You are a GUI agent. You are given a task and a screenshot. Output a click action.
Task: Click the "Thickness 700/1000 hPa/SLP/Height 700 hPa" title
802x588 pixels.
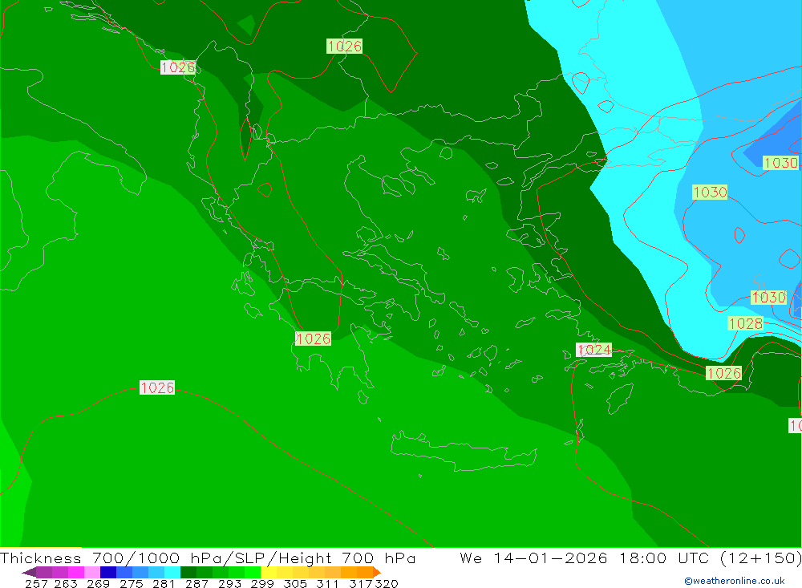[x=208, y=558]
